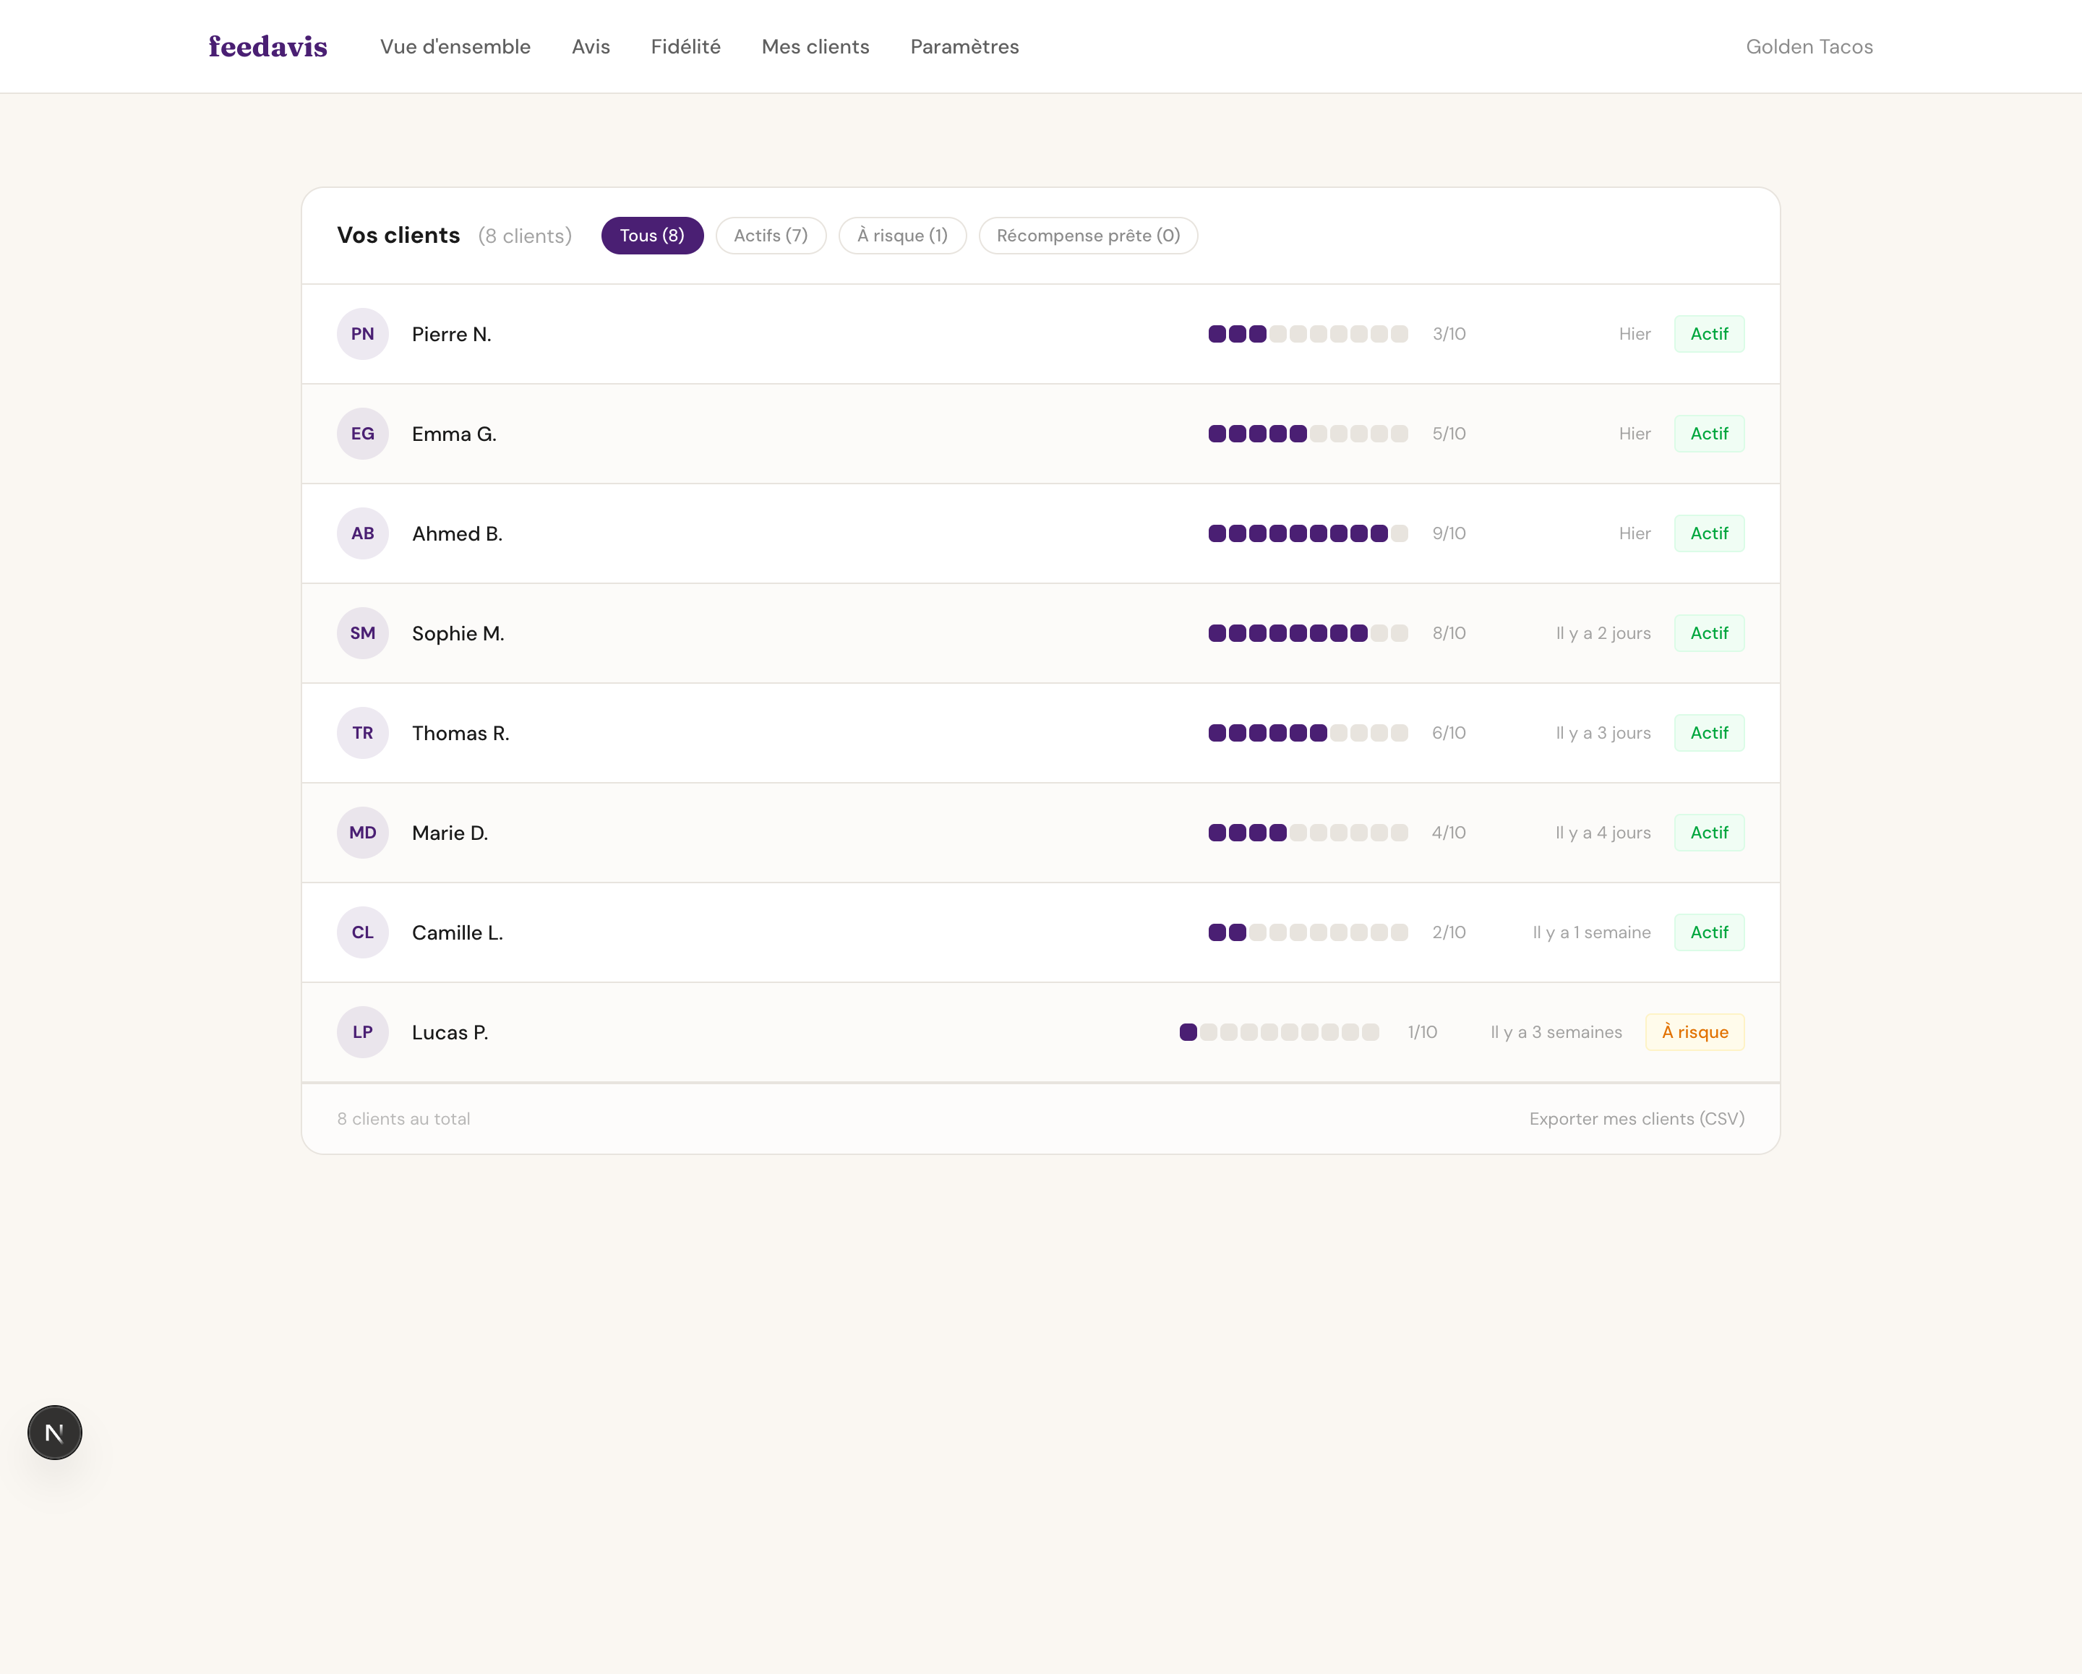The height and width of the screenshot is (1674, 2082).
Task: Click Camille L.'s stamp progress dots
Action: 1308,932
